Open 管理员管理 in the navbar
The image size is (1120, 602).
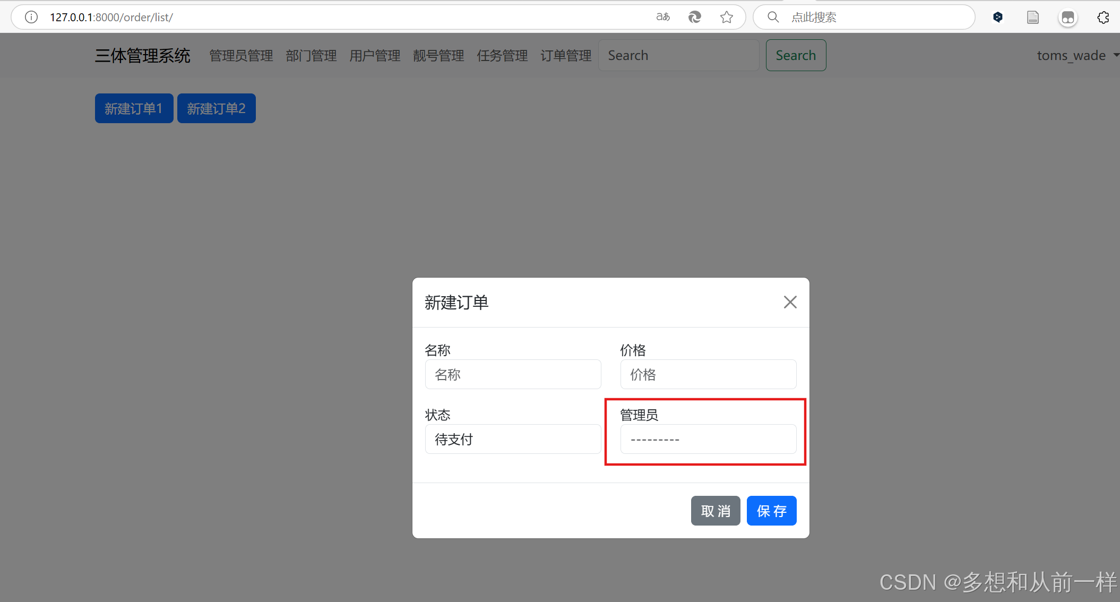(241, 55)
